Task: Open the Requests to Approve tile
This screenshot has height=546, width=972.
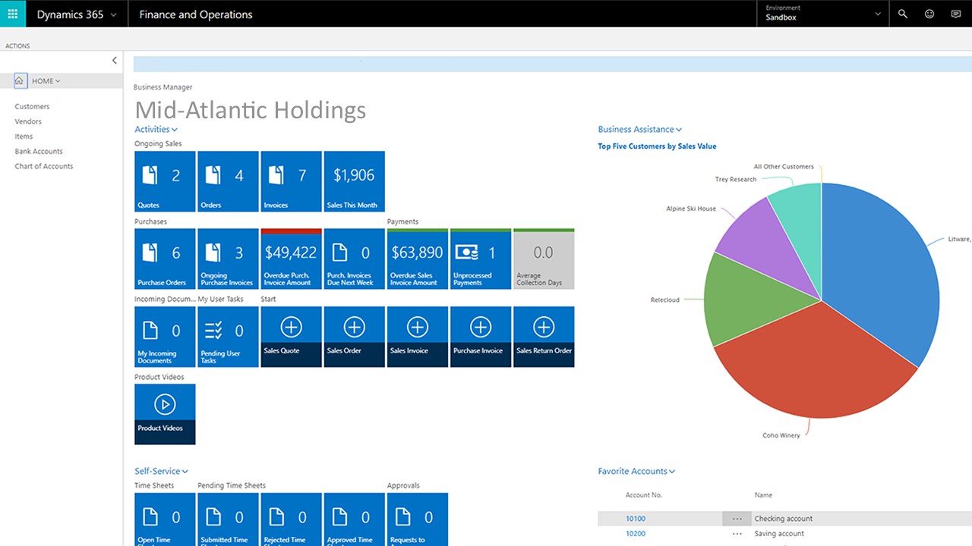Action: click(417, 519)
